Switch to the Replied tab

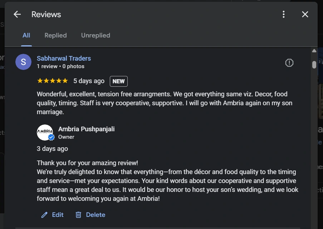coord(55,35)
